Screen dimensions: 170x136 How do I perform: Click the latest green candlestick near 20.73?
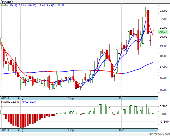pyautogui.click(x=153, y=31)
